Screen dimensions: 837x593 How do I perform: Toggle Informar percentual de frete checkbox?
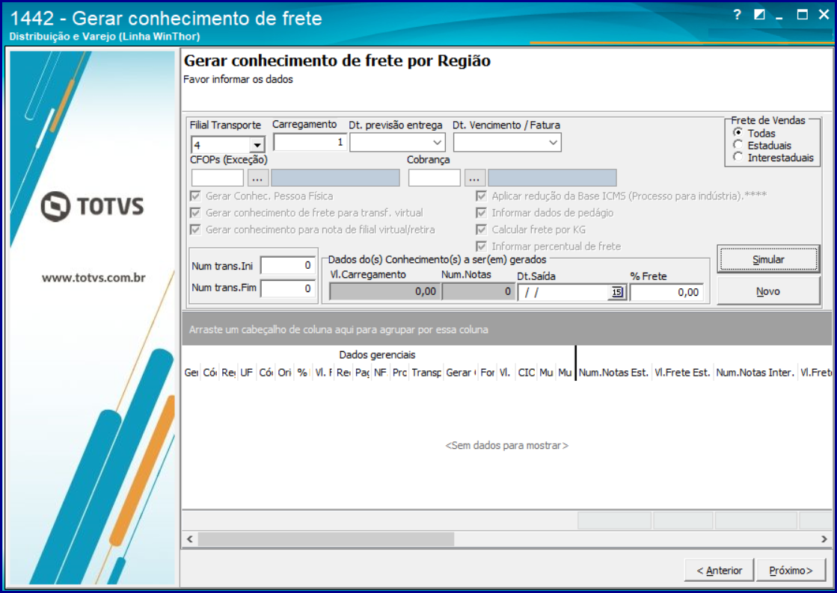[x=482, y=246]
